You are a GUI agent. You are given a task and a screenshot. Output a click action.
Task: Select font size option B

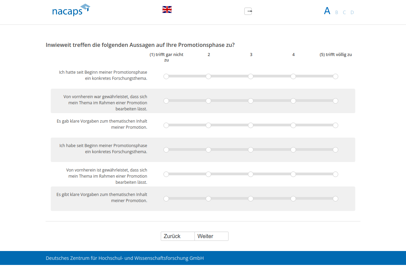click(x=337, y=13)
